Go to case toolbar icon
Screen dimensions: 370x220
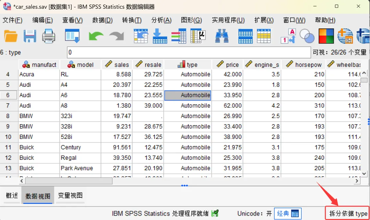click(x=141, y=36)
